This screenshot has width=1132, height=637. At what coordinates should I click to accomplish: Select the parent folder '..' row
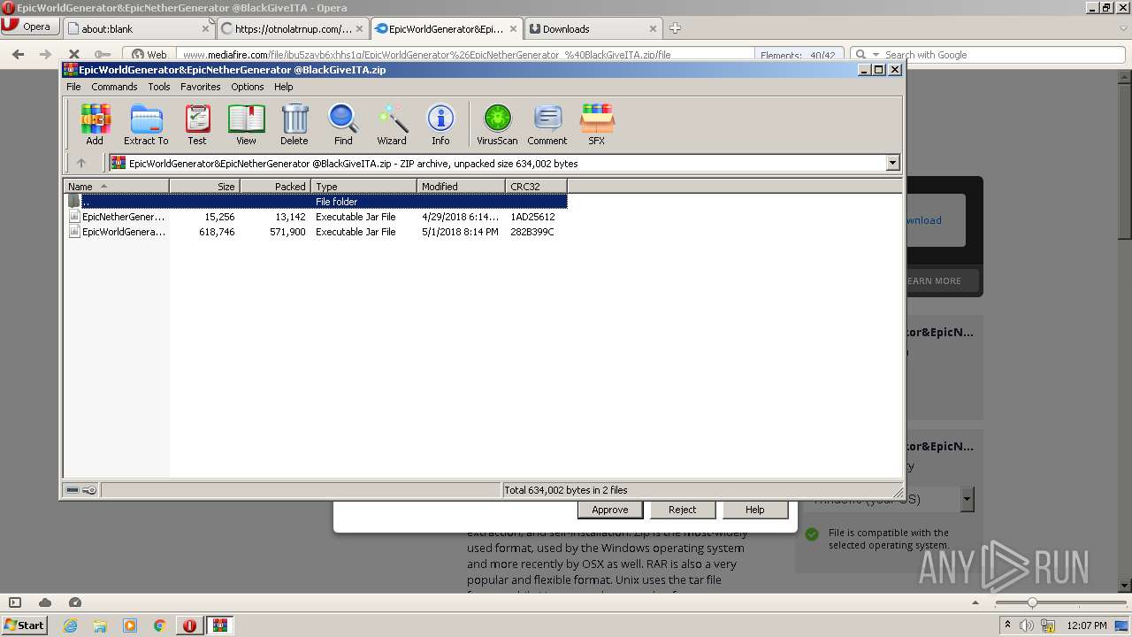(317, 202)
